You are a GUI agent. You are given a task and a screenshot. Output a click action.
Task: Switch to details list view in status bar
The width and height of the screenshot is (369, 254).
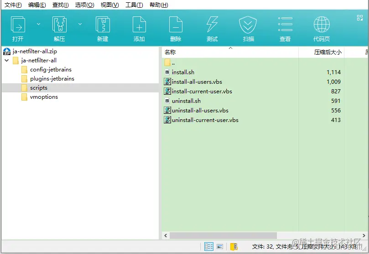209,246
